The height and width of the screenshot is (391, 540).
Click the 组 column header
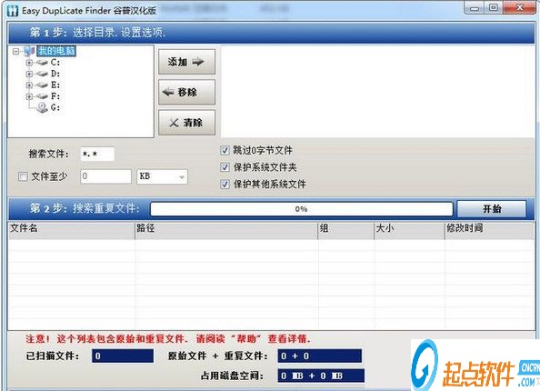click(346, 230)
